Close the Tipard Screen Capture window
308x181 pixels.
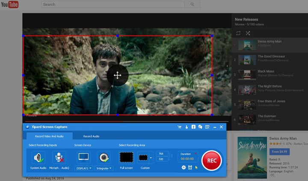tap(222, 127)
